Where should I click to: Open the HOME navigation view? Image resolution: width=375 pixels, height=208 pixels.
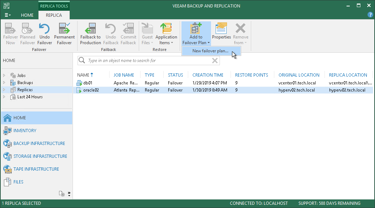pos(37,118)
